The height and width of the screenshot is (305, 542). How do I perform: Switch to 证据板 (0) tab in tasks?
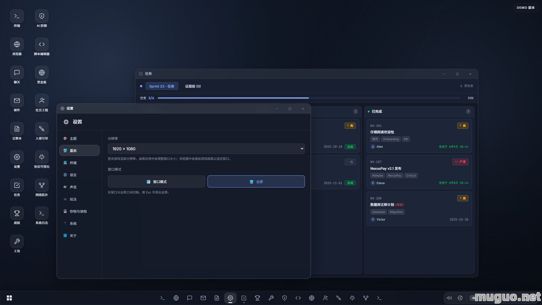193,86
